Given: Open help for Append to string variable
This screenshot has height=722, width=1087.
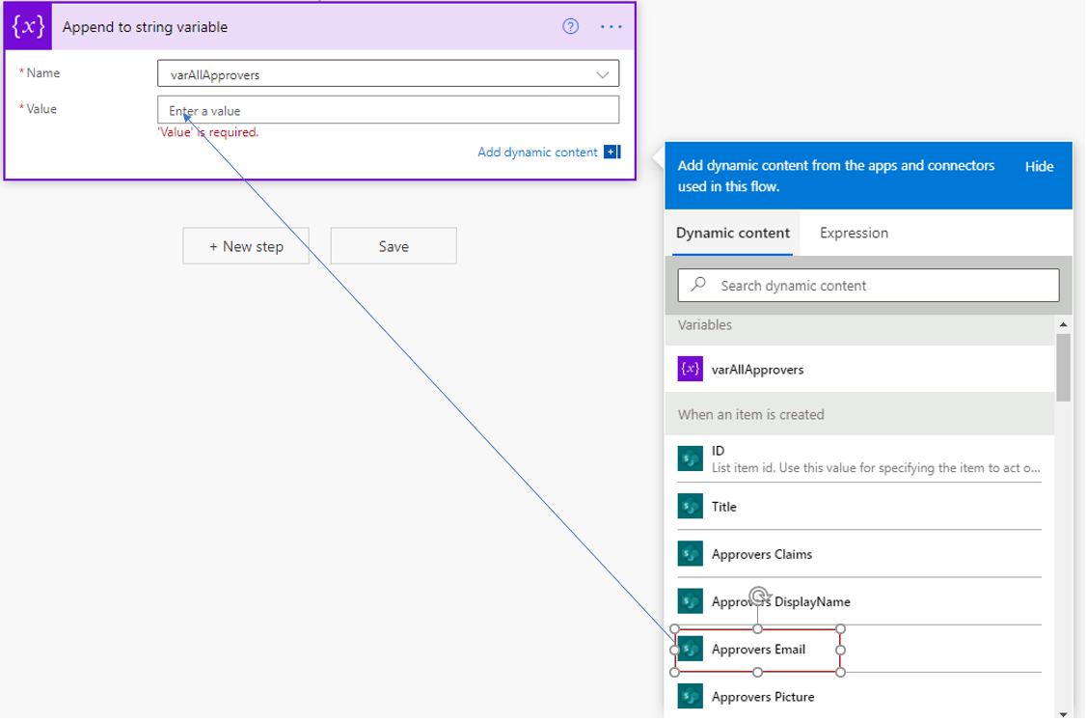Looking at the screenshot, I should pyautogui.click(x=570, y=26).
